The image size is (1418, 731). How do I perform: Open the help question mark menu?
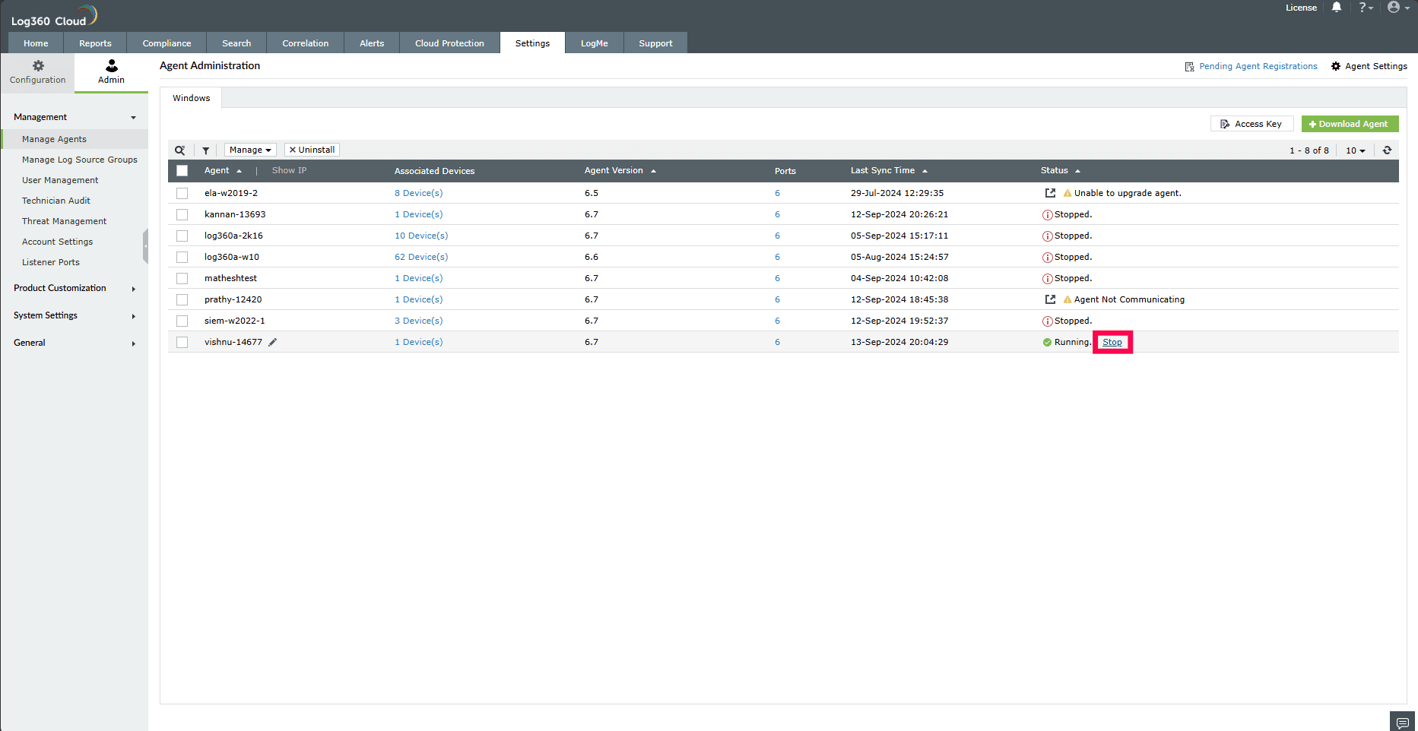(x=1366, y=8)
